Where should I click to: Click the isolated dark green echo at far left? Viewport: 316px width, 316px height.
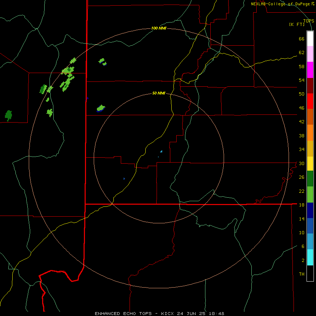click(x=8, y=116)
